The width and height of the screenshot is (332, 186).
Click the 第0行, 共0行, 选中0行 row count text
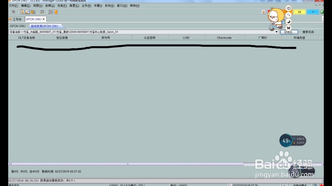(x=25, y=172)
